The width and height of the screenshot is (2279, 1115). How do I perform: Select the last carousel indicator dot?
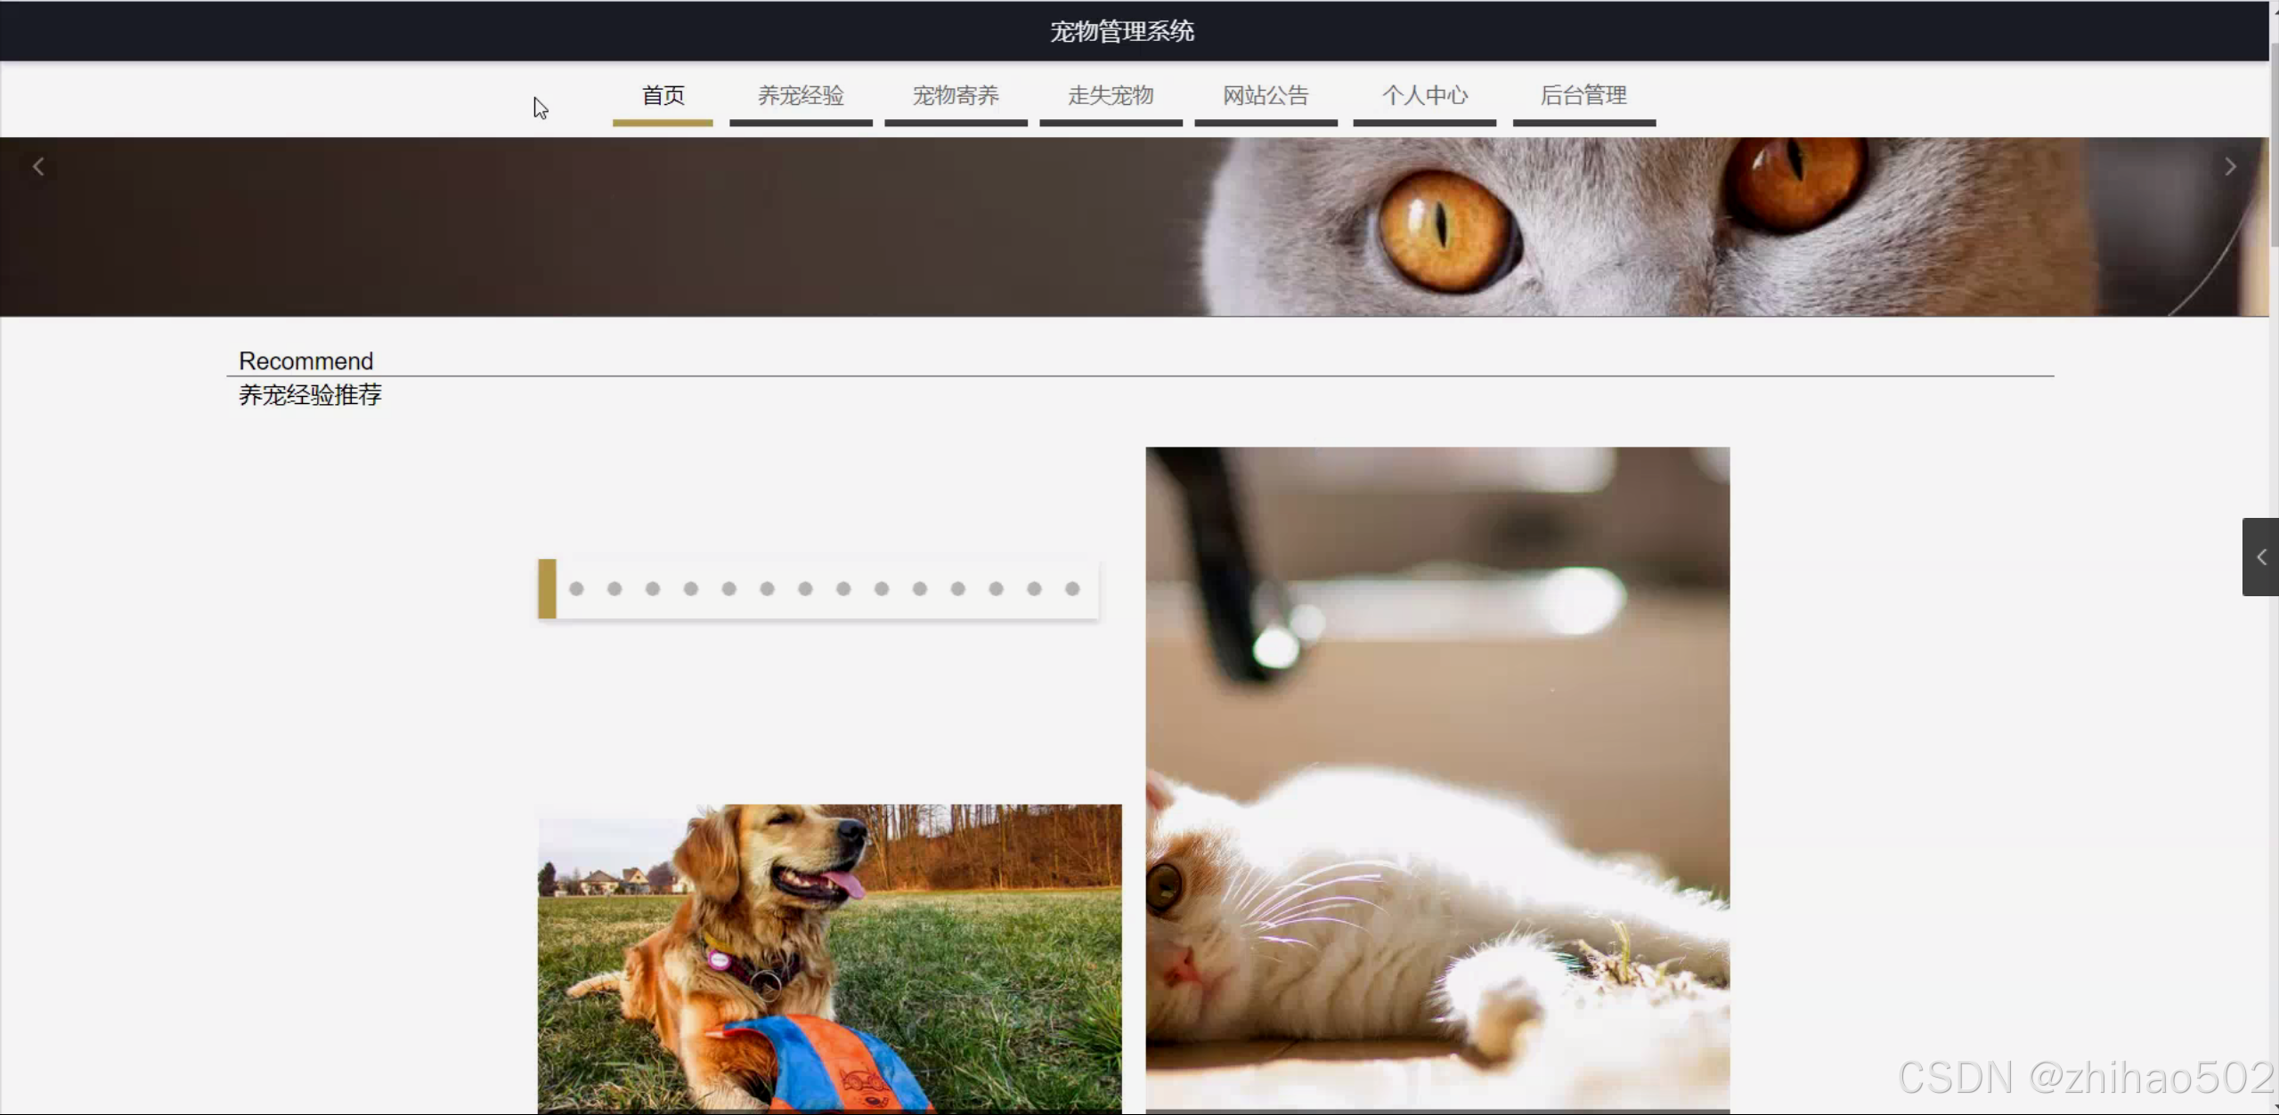click(1072, 589)
